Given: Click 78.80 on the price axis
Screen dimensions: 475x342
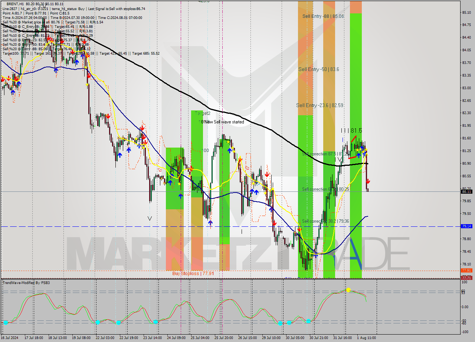Looking at the screenshot, I should click(x=466, y=239).
